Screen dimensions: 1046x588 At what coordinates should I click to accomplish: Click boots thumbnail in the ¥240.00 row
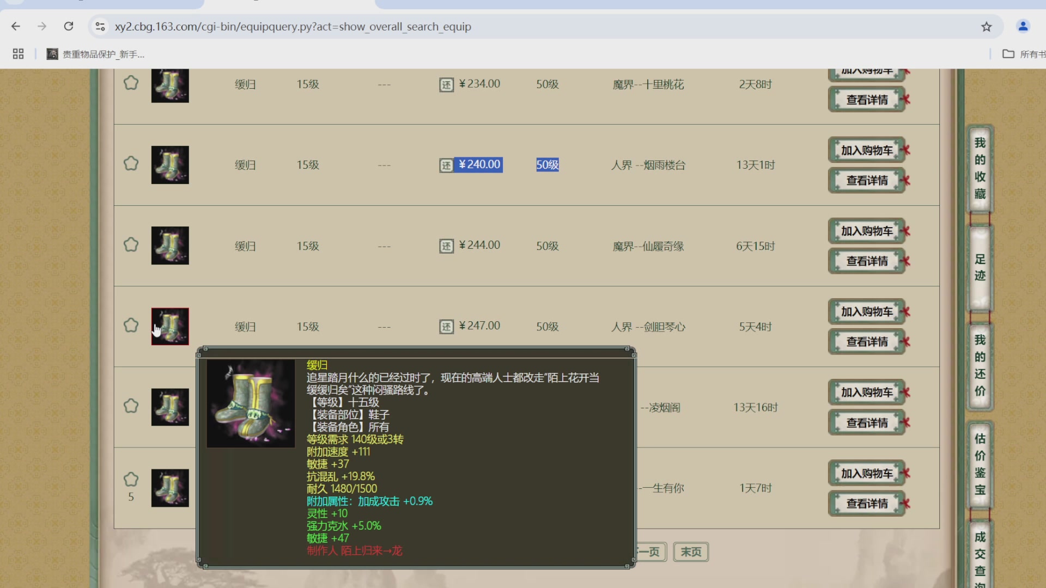[170, 165]
